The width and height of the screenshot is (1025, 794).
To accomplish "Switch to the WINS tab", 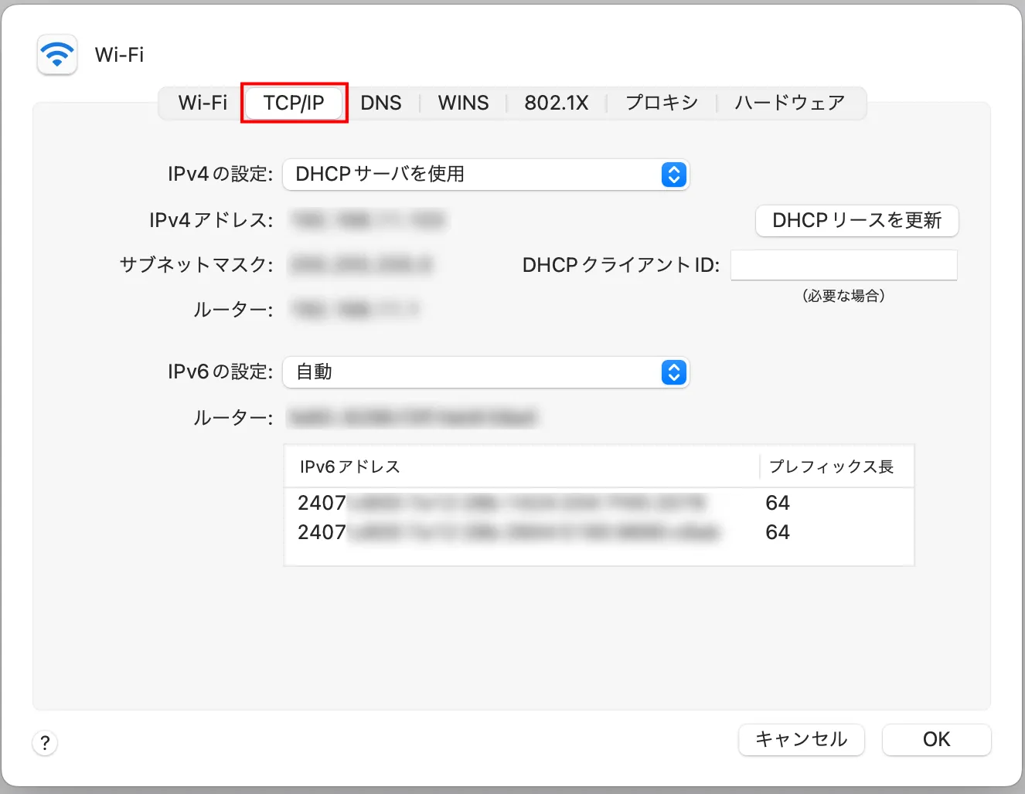I will pos(464,103).
